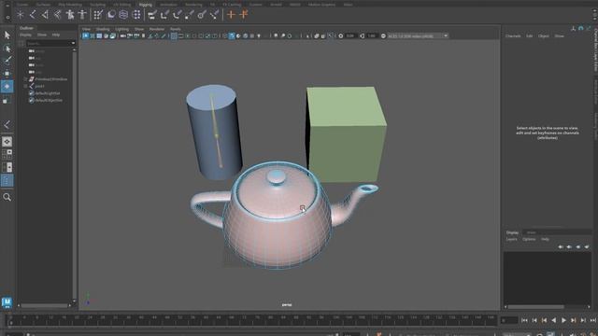Open the Shading panel menu
The height and width of the screenshot is (336, 598).
pyautogui.click(x=102, y=29)
